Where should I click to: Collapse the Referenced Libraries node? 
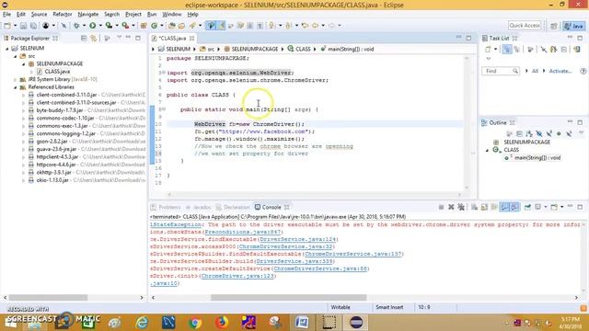(x=15, y=87)
